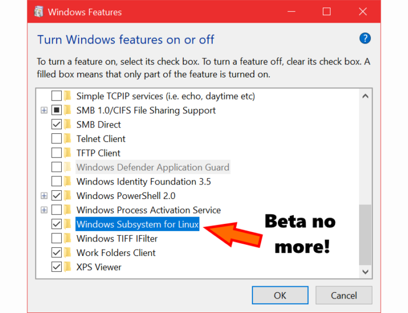Click the scrollbar up arrow

click(x=365, y=96)
